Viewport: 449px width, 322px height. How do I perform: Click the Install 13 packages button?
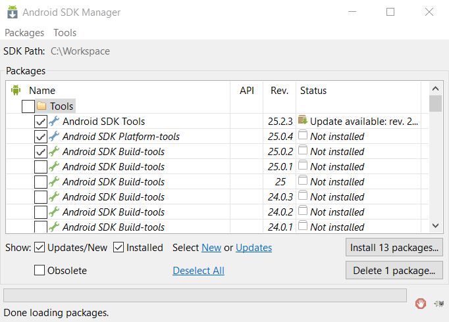(394, 248)
